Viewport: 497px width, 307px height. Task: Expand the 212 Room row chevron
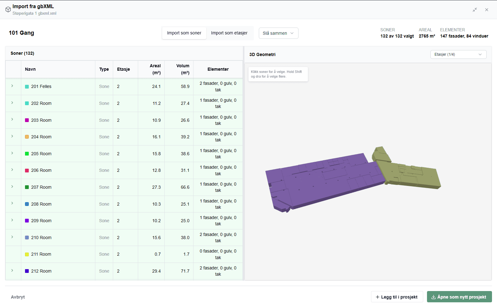[12, 270]
